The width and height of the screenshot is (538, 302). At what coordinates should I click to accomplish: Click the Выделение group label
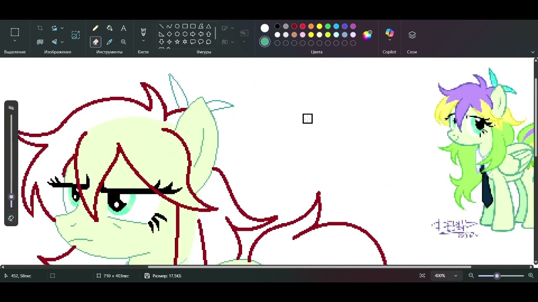[x=15, y=52]
